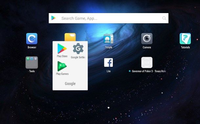Launch Play Games in Google folder
This screenshot has width=200, height=124.
pyautogui.click(x=62, y=66)
